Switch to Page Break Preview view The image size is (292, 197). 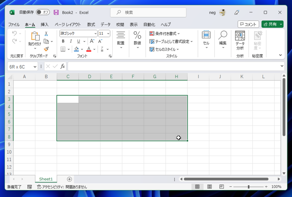[222, 187]
